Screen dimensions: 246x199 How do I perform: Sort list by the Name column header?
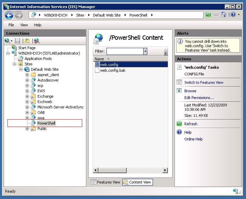[130, 59]
